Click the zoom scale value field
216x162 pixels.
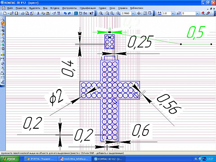pyautogui.click(x=126, y=13)
